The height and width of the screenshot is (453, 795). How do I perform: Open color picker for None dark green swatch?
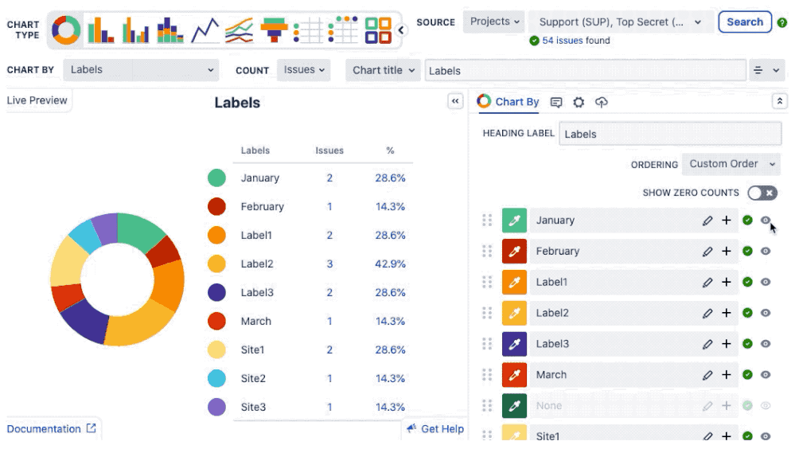[x=514, y=406]
